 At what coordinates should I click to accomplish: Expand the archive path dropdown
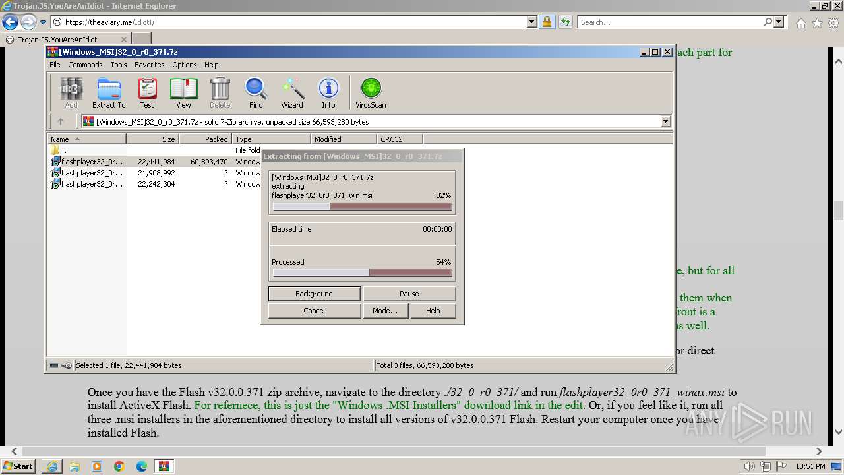tap(665, 121)
